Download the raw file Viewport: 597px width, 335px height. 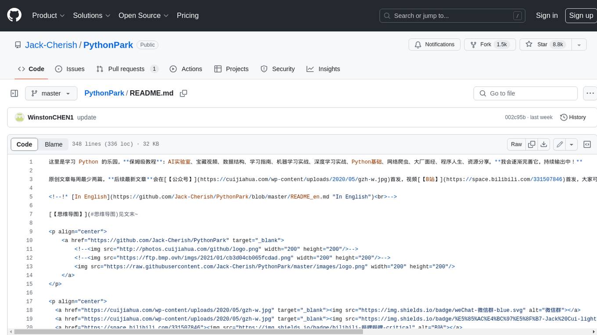[x=544, y=144]
